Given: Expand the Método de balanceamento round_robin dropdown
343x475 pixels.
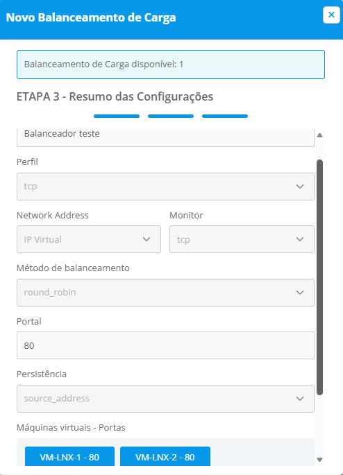Looking at the screenshot, I should click(x=165, y=293).
